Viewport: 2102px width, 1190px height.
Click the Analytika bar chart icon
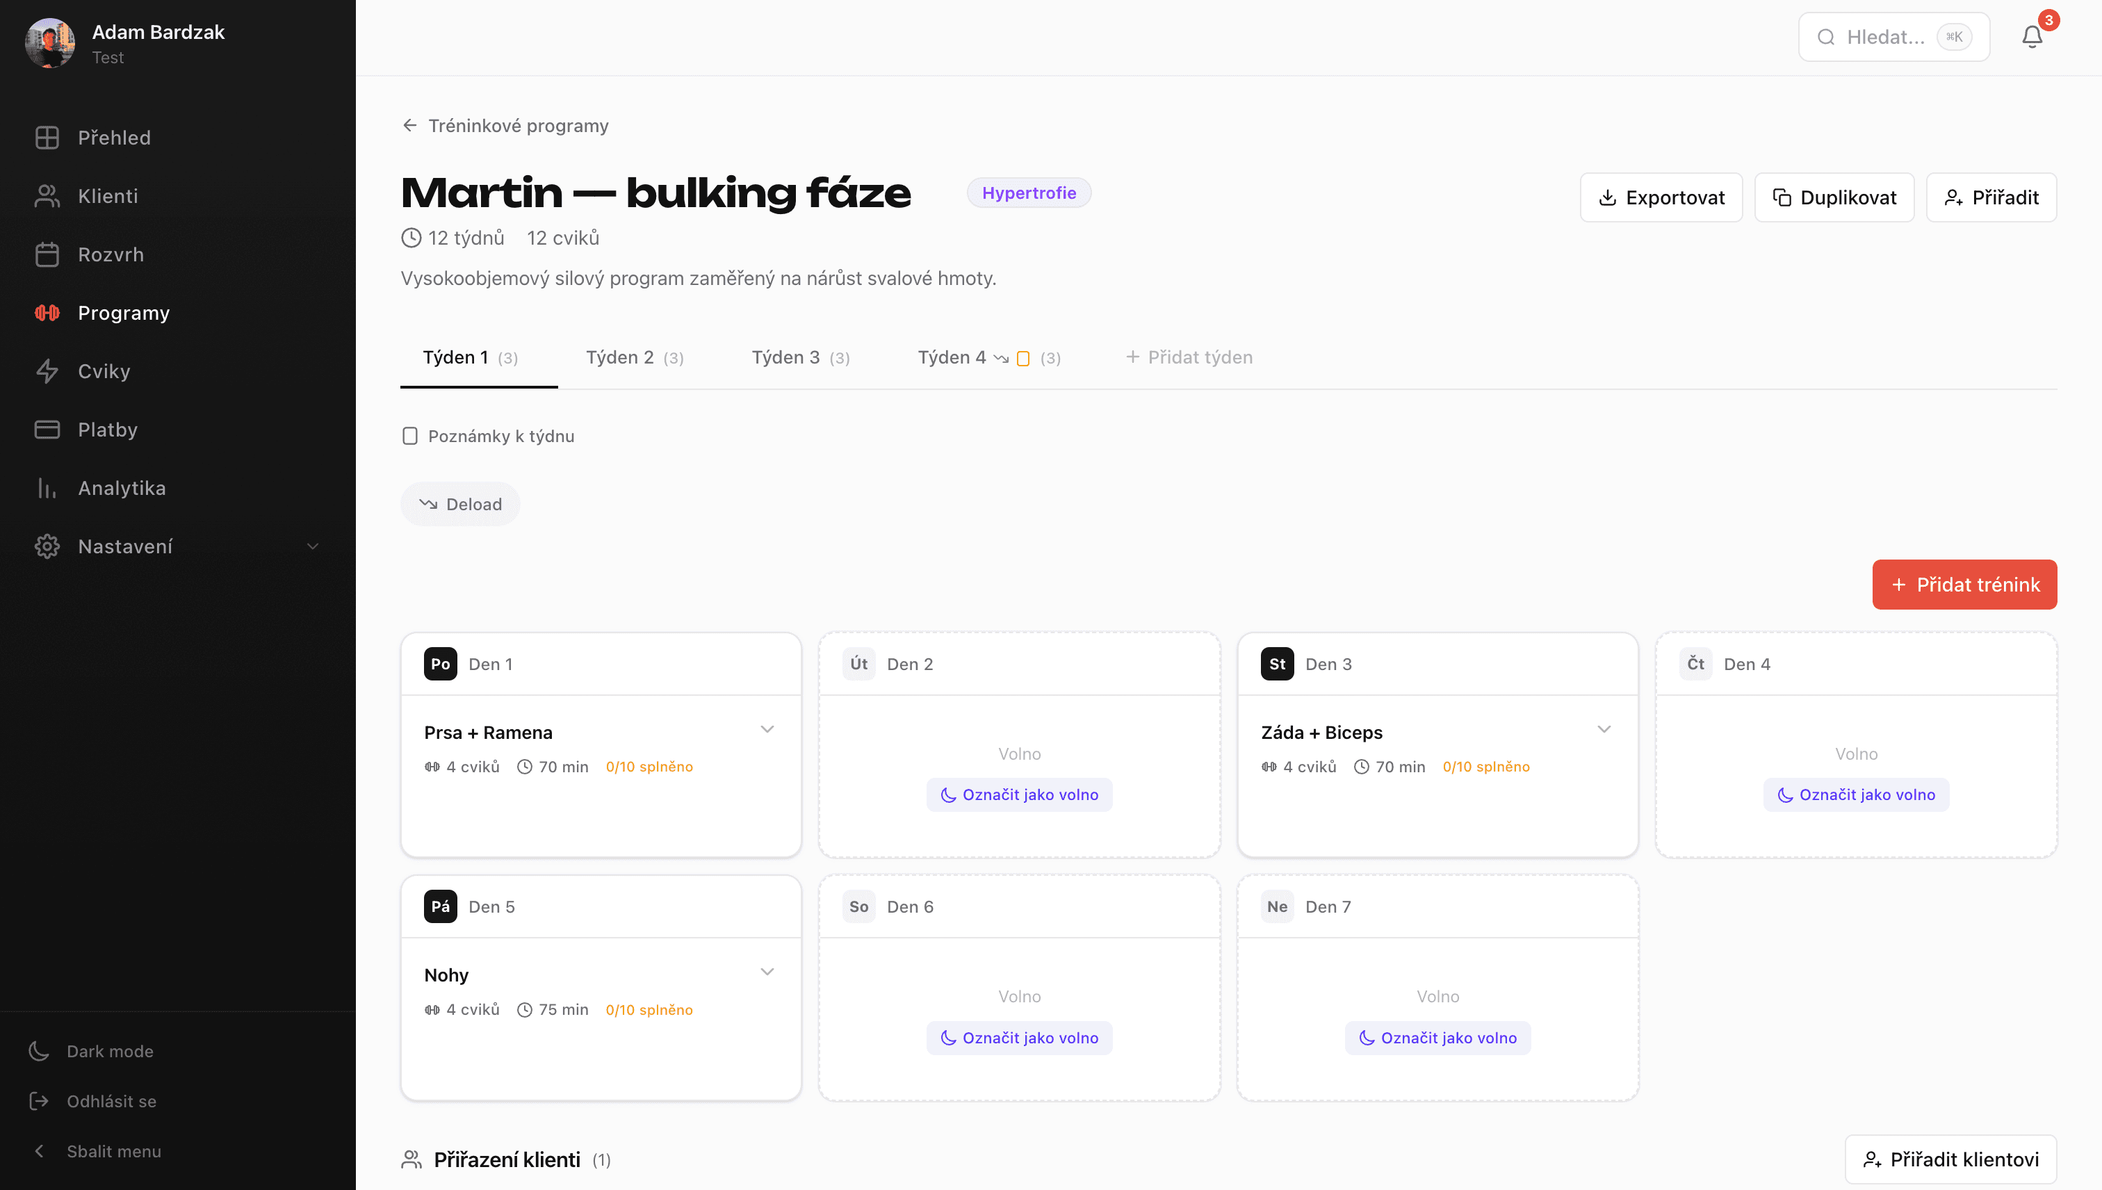(x=47, y=488)
